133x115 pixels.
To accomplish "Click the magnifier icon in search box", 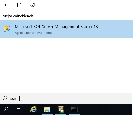I will point(5,98).
